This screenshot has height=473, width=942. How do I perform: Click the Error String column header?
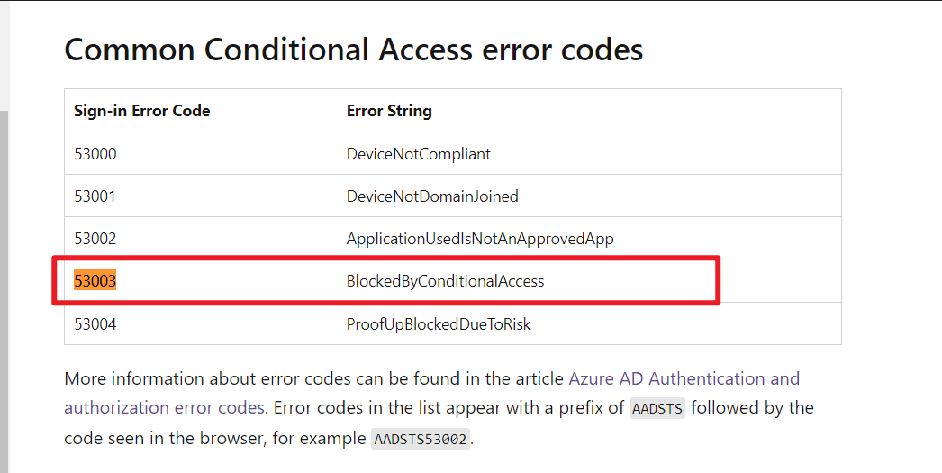tap(389, 111)
